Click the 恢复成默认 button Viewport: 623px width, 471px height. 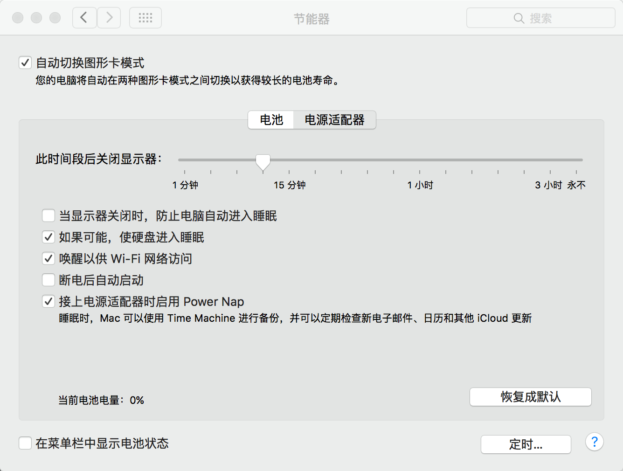530,397
